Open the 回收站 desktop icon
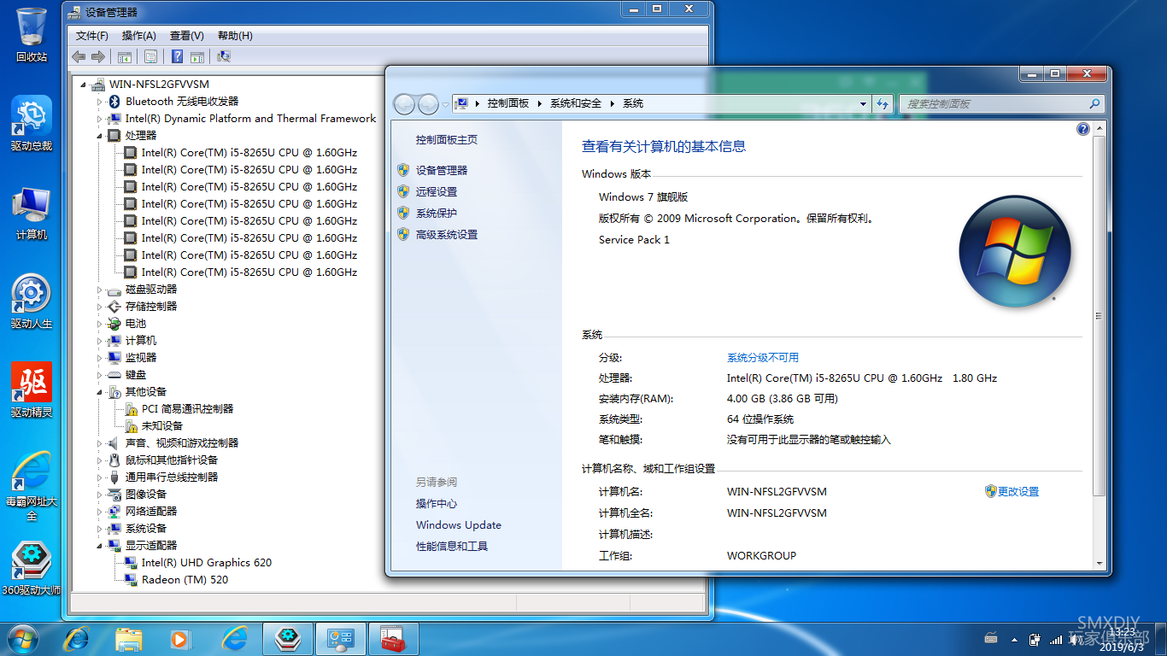This screenshot has height=656, width=1167. pyautogui.click(x=32, y=34)
